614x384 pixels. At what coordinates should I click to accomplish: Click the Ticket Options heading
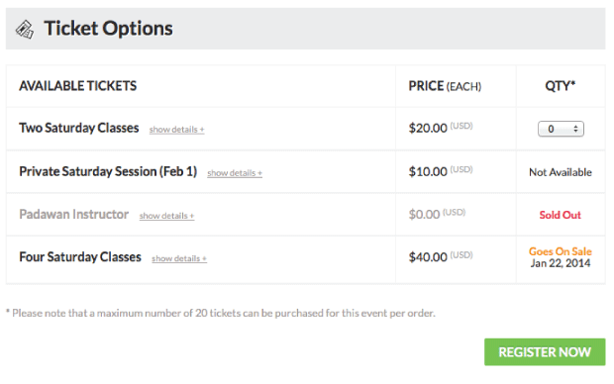point(108,29)
